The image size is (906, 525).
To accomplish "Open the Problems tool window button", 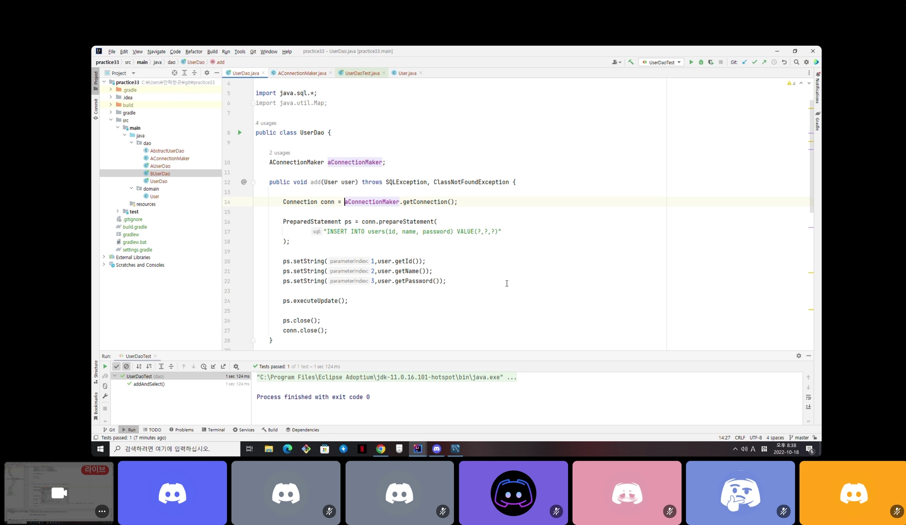I will pos(181,430).
